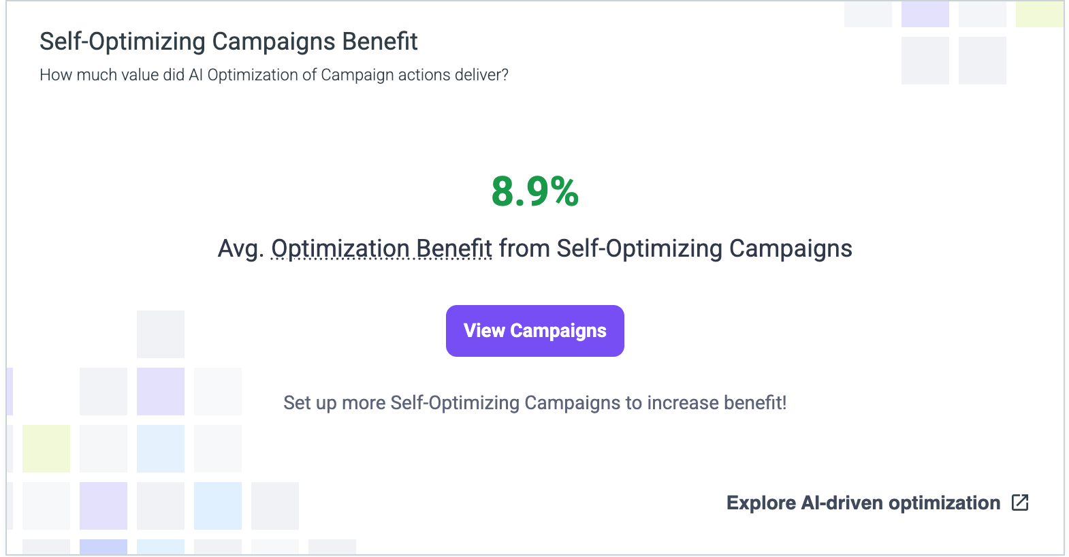Image resolution: width=1069 pixels, height=557 pixels.
Task: Click the cut-off lavender strip at the card's left edge
Action: click(10, 392)
